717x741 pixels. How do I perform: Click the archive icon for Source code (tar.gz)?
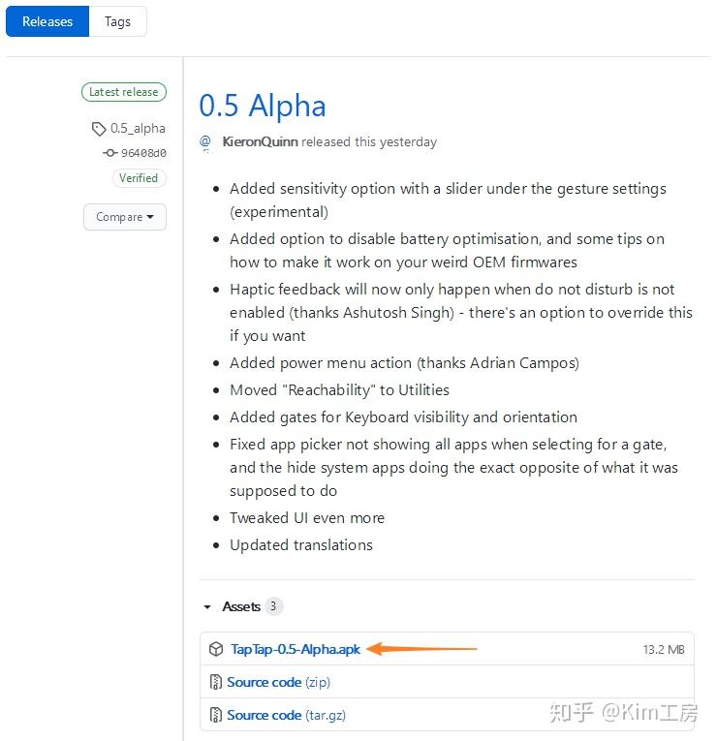click(x=215, y=715)
